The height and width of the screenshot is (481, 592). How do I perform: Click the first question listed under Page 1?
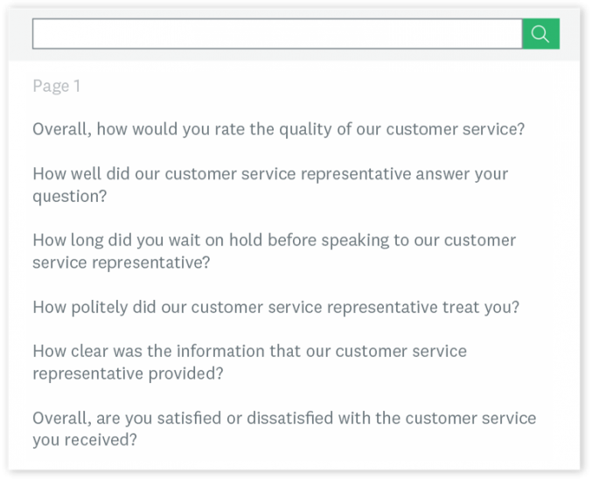[x=279, y=129]
